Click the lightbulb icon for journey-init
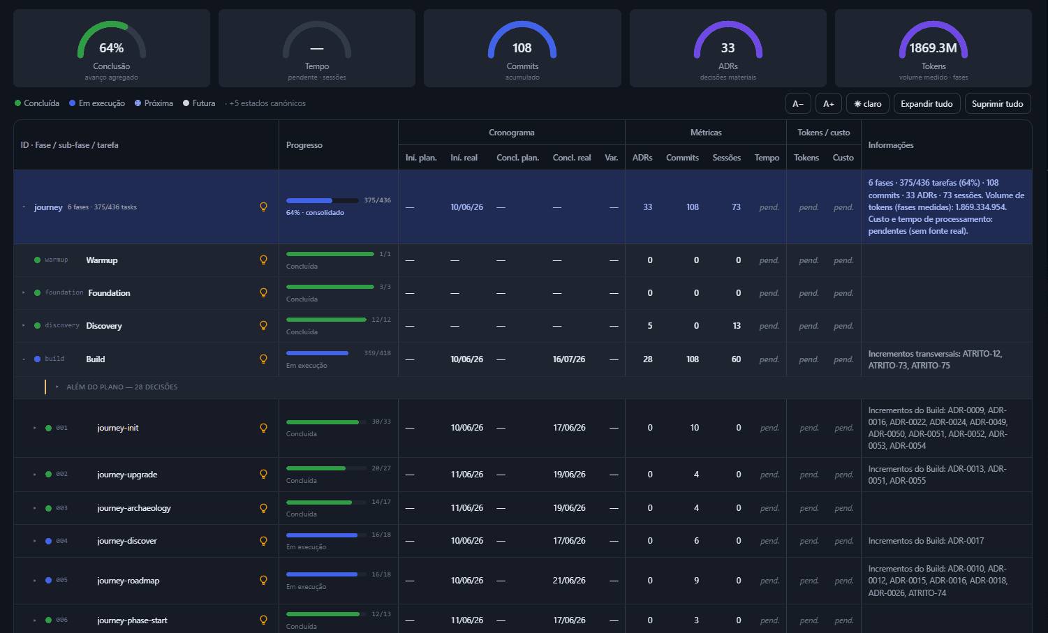1048x633 pixels. click(263, 428)
